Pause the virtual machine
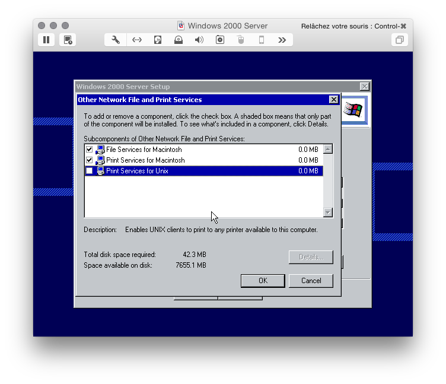 46,40
